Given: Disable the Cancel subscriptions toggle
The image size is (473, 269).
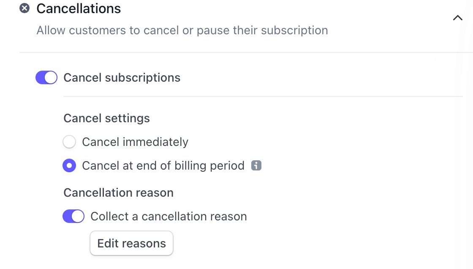Looking at the screenshot, I should 46,77.
